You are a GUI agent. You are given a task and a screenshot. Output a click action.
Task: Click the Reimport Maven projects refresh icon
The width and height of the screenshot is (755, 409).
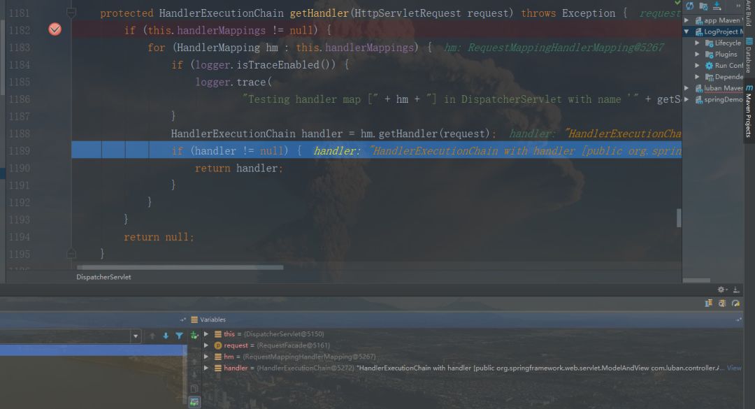tap(690, 6)
